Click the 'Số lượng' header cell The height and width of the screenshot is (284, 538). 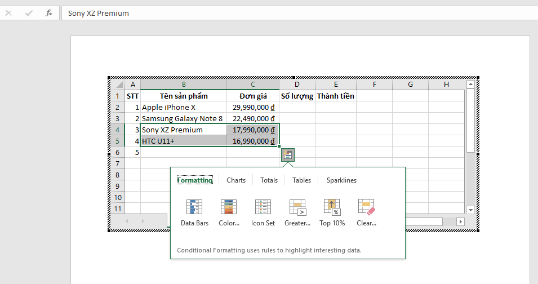click(297, 96)
